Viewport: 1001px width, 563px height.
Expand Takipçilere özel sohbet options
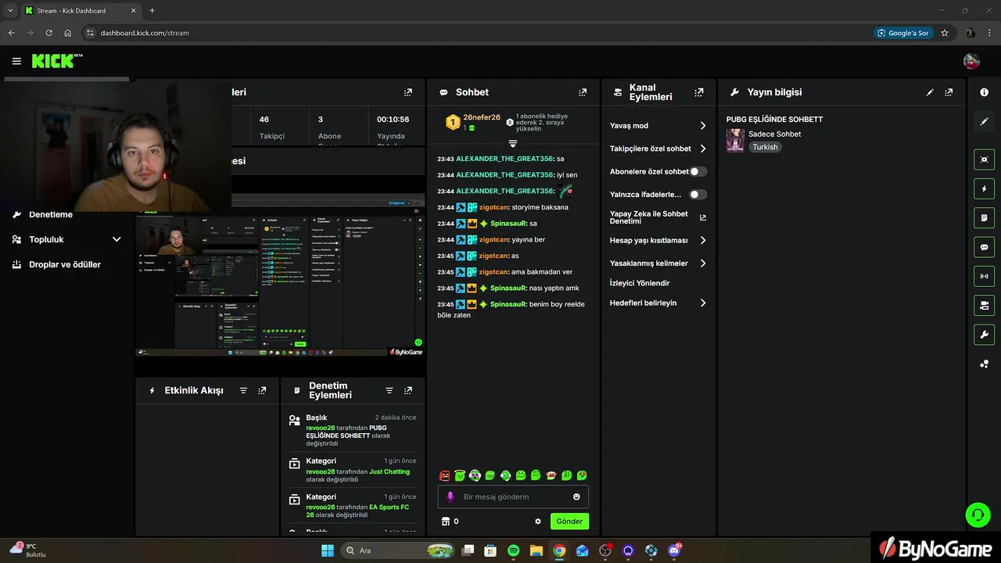[702, 149]
